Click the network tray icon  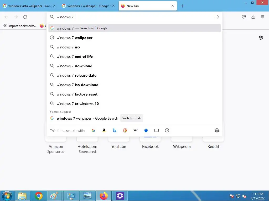click(x=238, y=196)
